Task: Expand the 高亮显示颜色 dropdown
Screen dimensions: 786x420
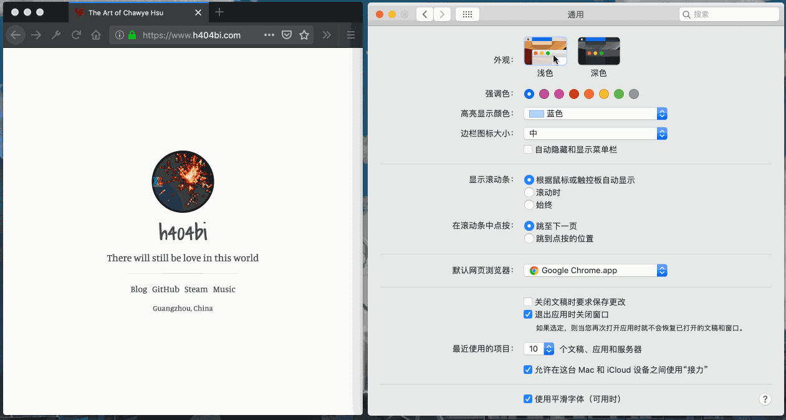Action: pyautogui.click(x=595, y=114)
